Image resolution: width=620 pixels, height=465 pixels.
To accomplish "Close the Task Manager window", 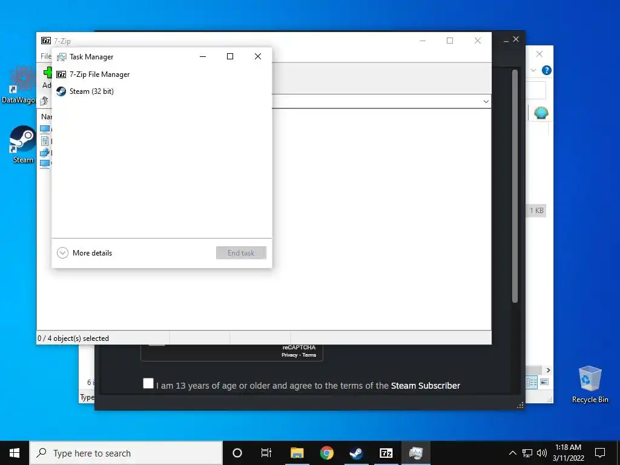I will click(x=258, y=56).
